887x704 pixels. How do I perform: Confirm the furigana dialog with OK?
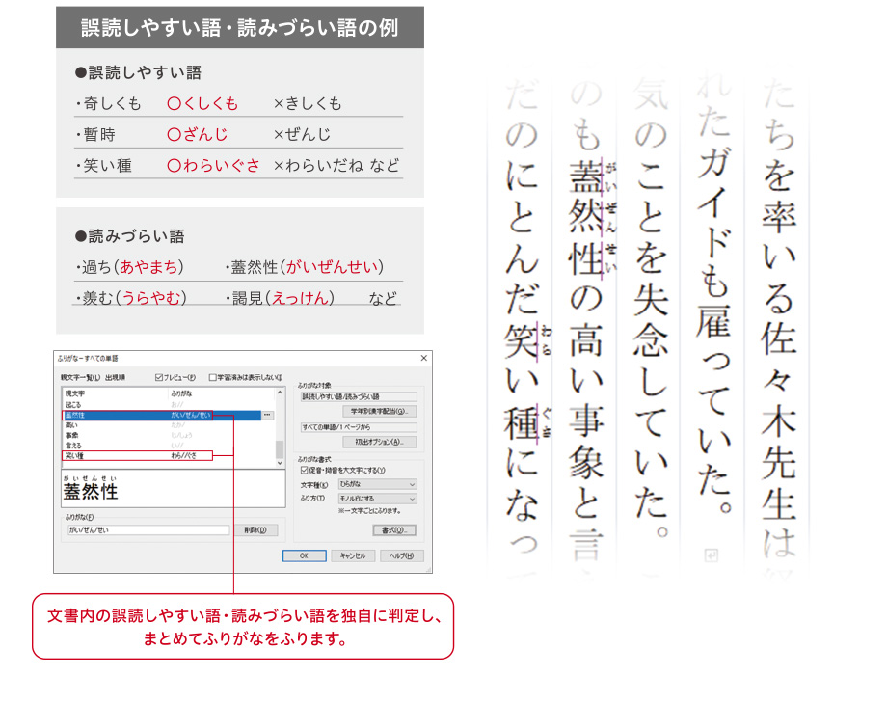click(x=305, y=555)
